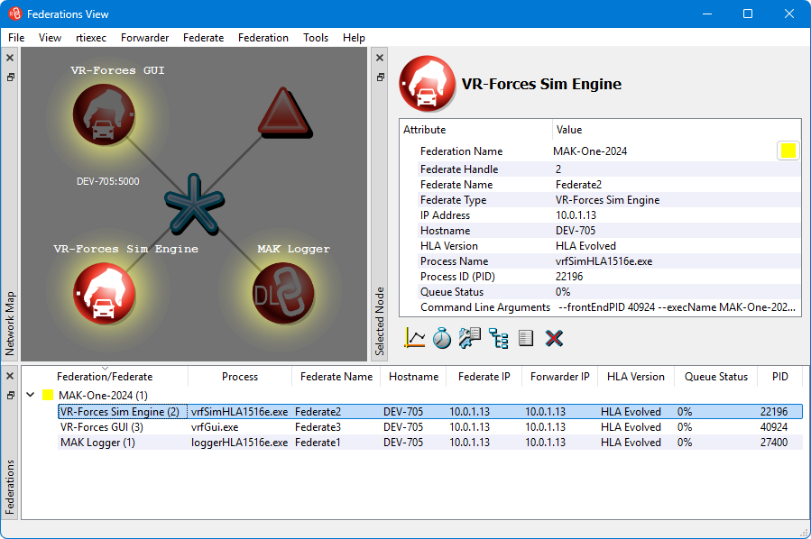Click the yellow federation color swatch
The image size is (811, 539).
pos(788,151)
